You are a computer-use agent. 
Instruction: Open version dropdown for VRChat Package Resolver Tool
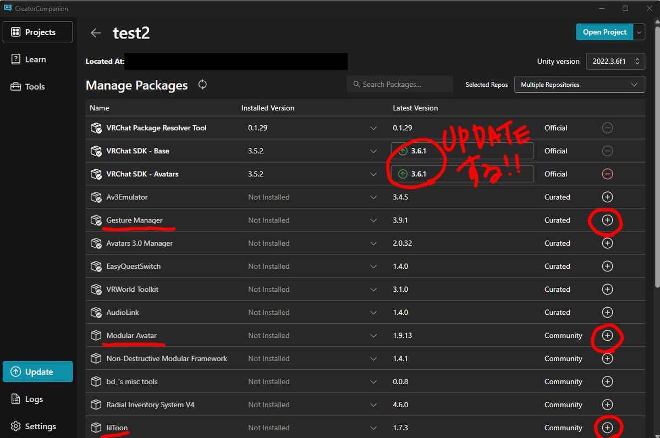pyautogui.click(x=374, y=127)
